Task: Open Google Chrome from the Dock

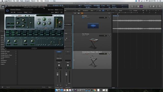Action: click(94, 90)
